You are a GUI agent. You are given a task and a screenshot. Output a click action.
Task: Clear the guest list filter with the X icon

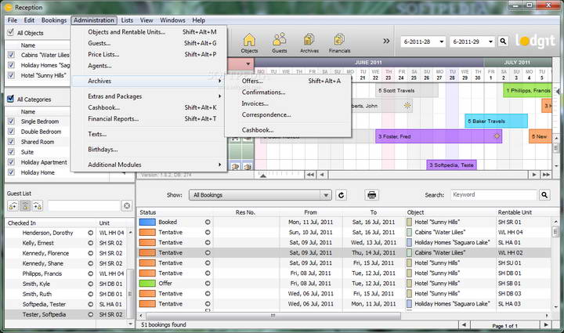pyautogui.click(x=127, y=205)
